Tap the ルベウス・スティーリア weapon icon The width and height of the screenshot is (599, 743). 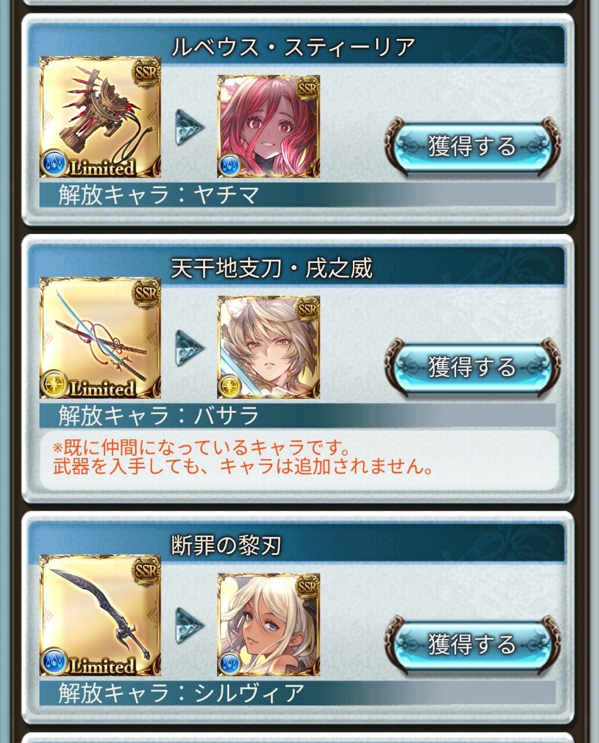pos(100,117)
